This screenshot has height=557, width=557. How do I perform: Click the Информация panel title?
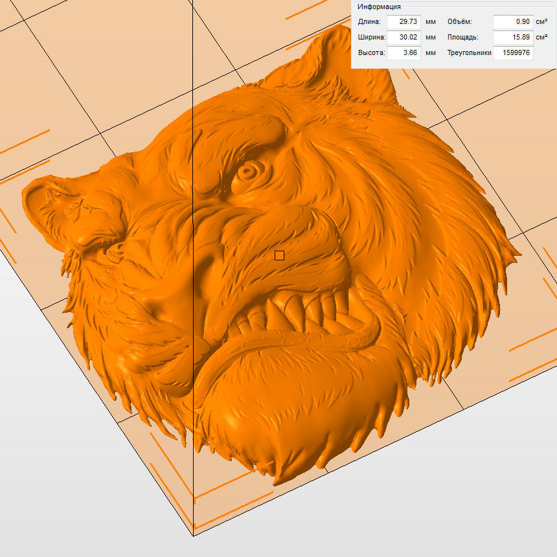(379, 6)
